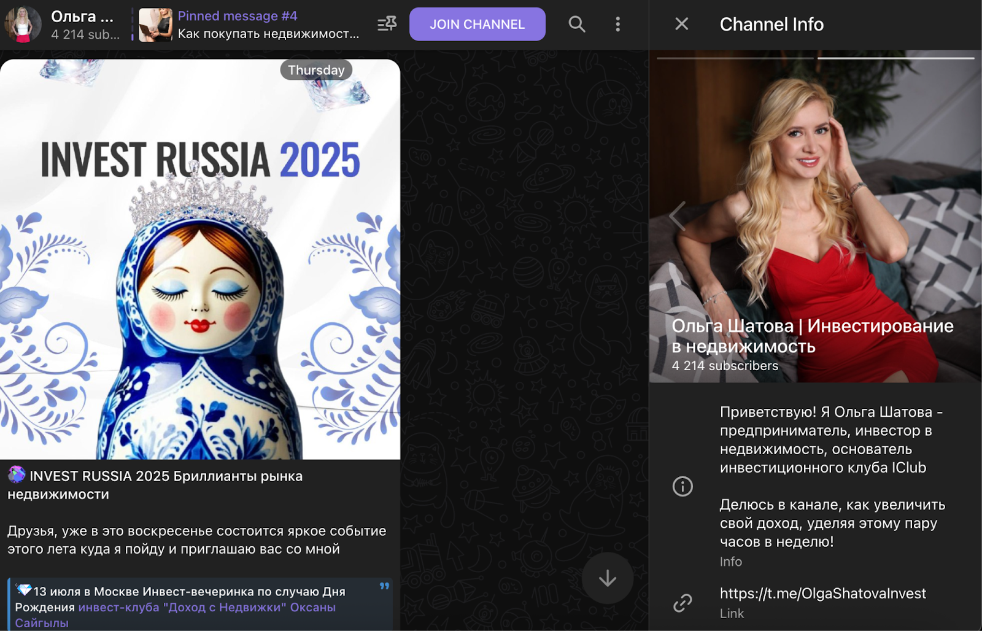Click pinned text "Как покупать недвижимост..."
The height and width of the screenshot is (631, 982).
[268, 34]
